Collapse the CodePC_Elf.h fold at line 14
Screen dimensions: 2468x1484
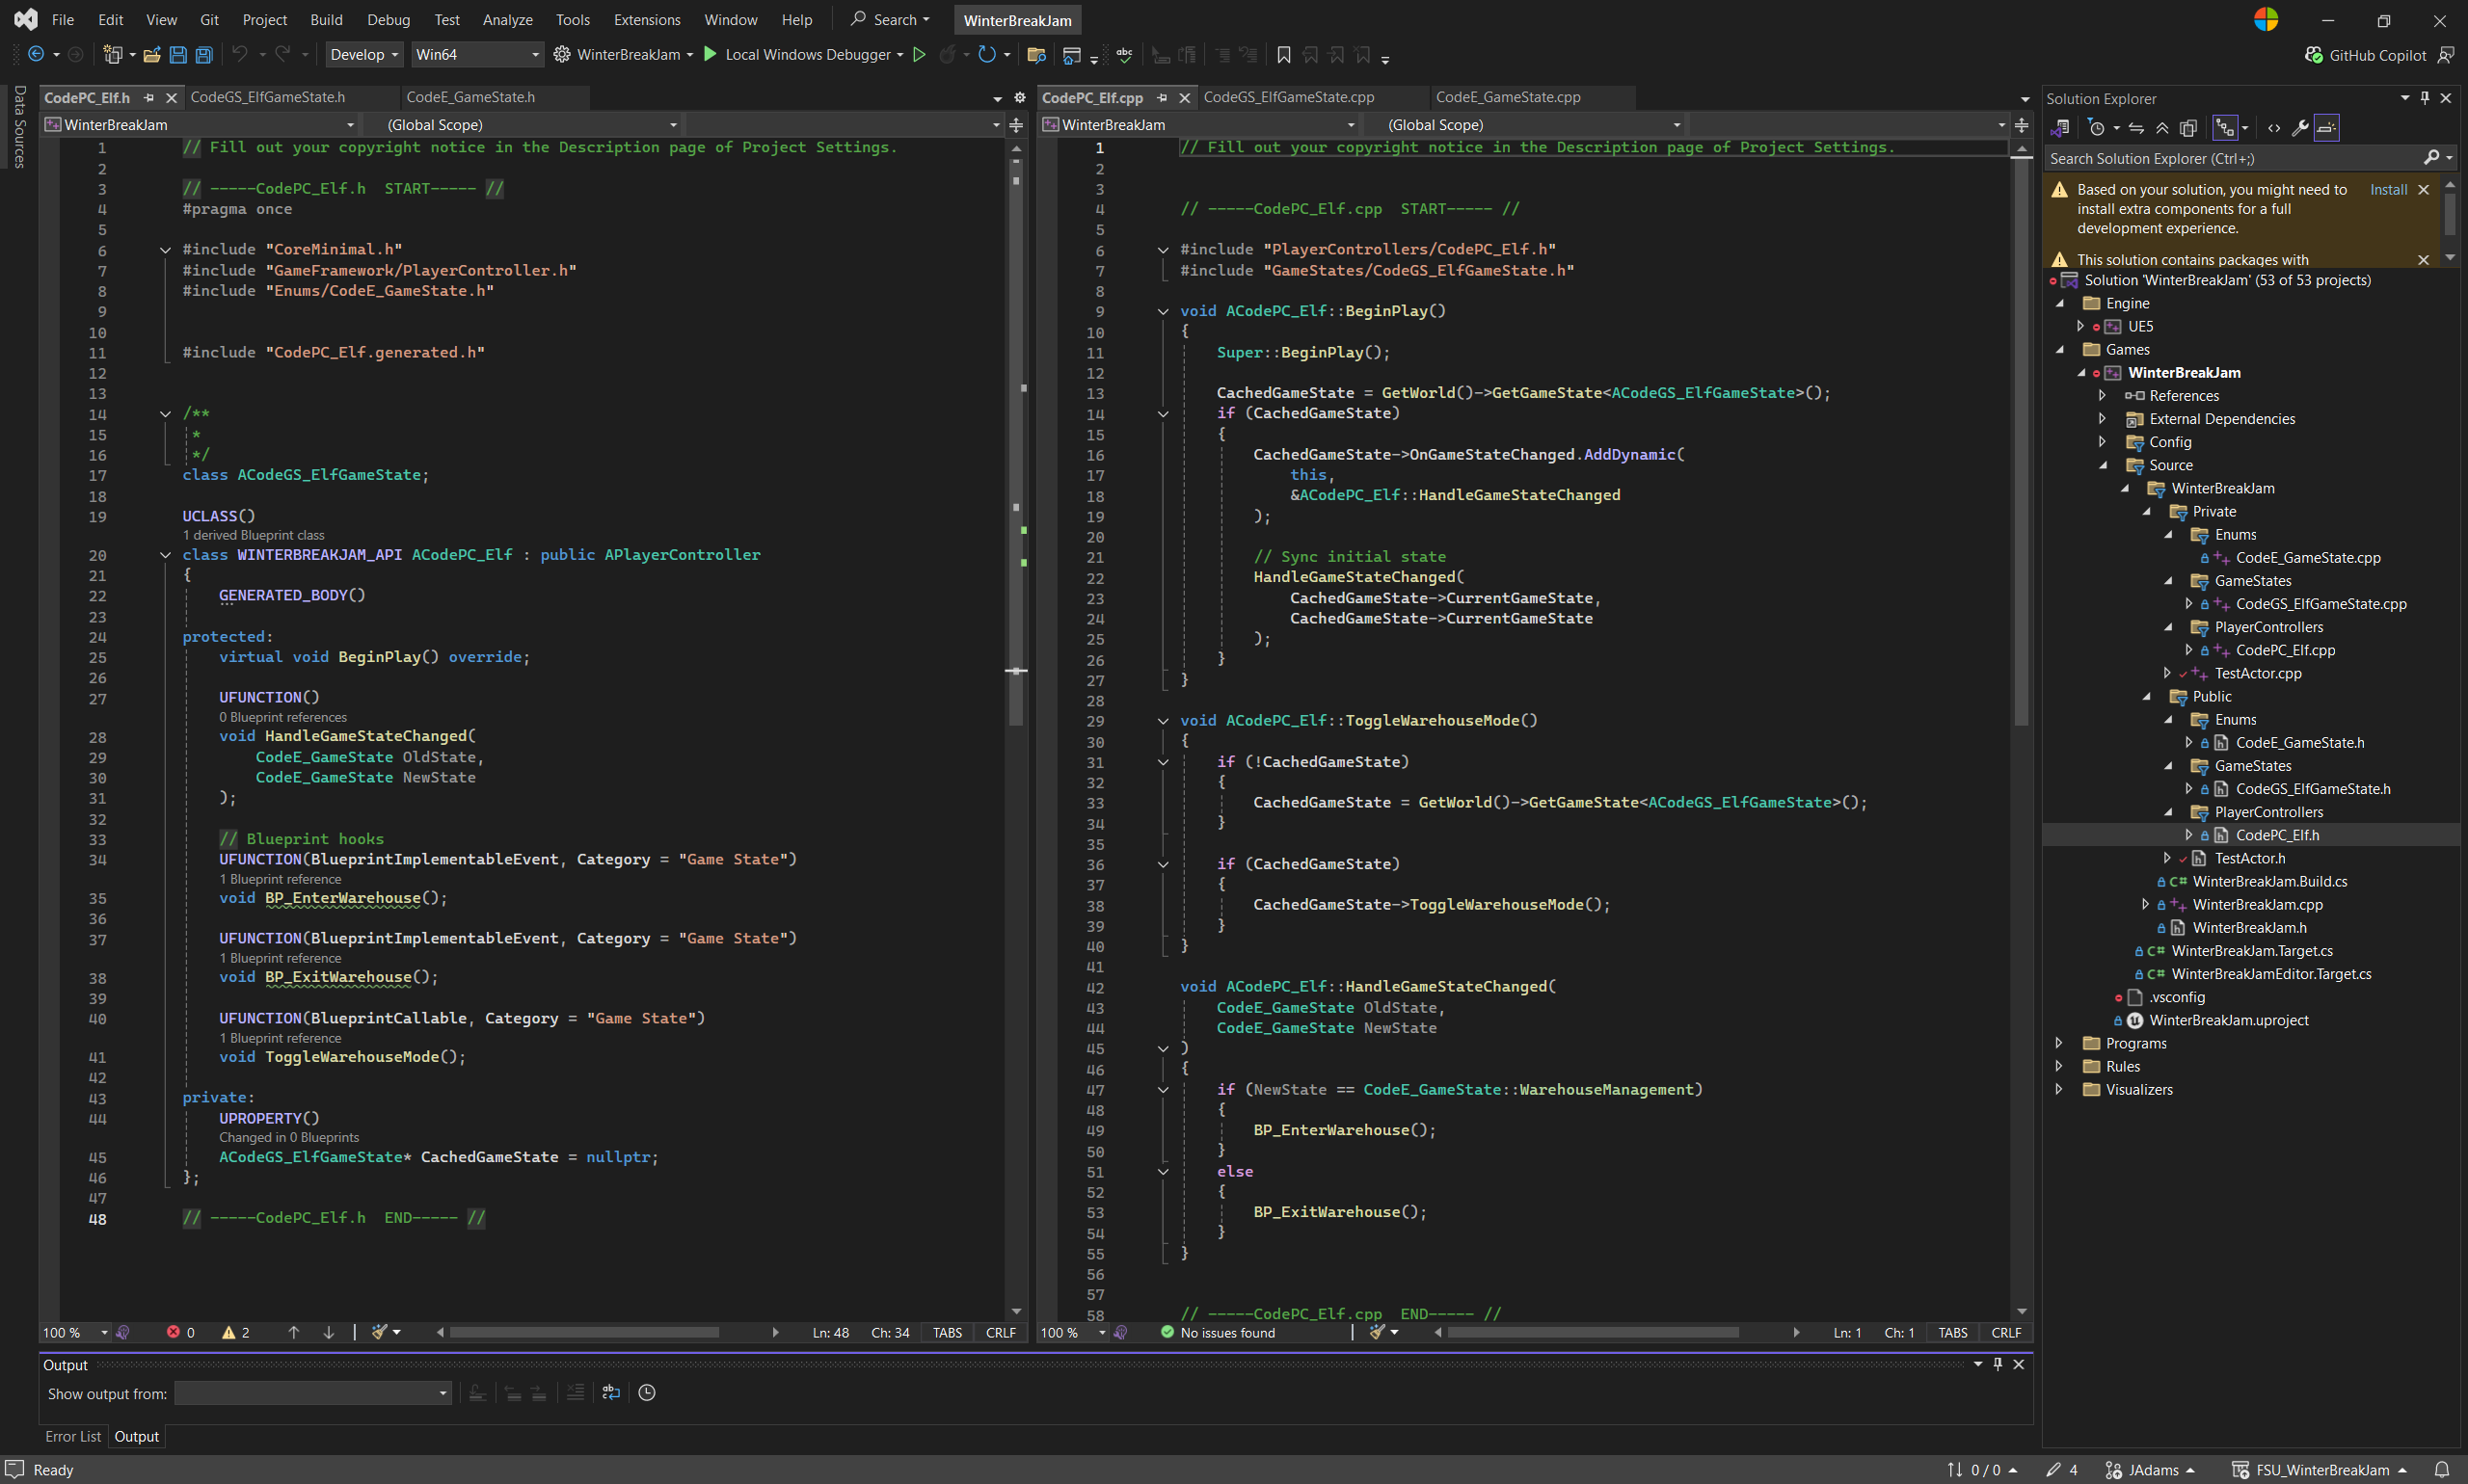coord(165,414)
